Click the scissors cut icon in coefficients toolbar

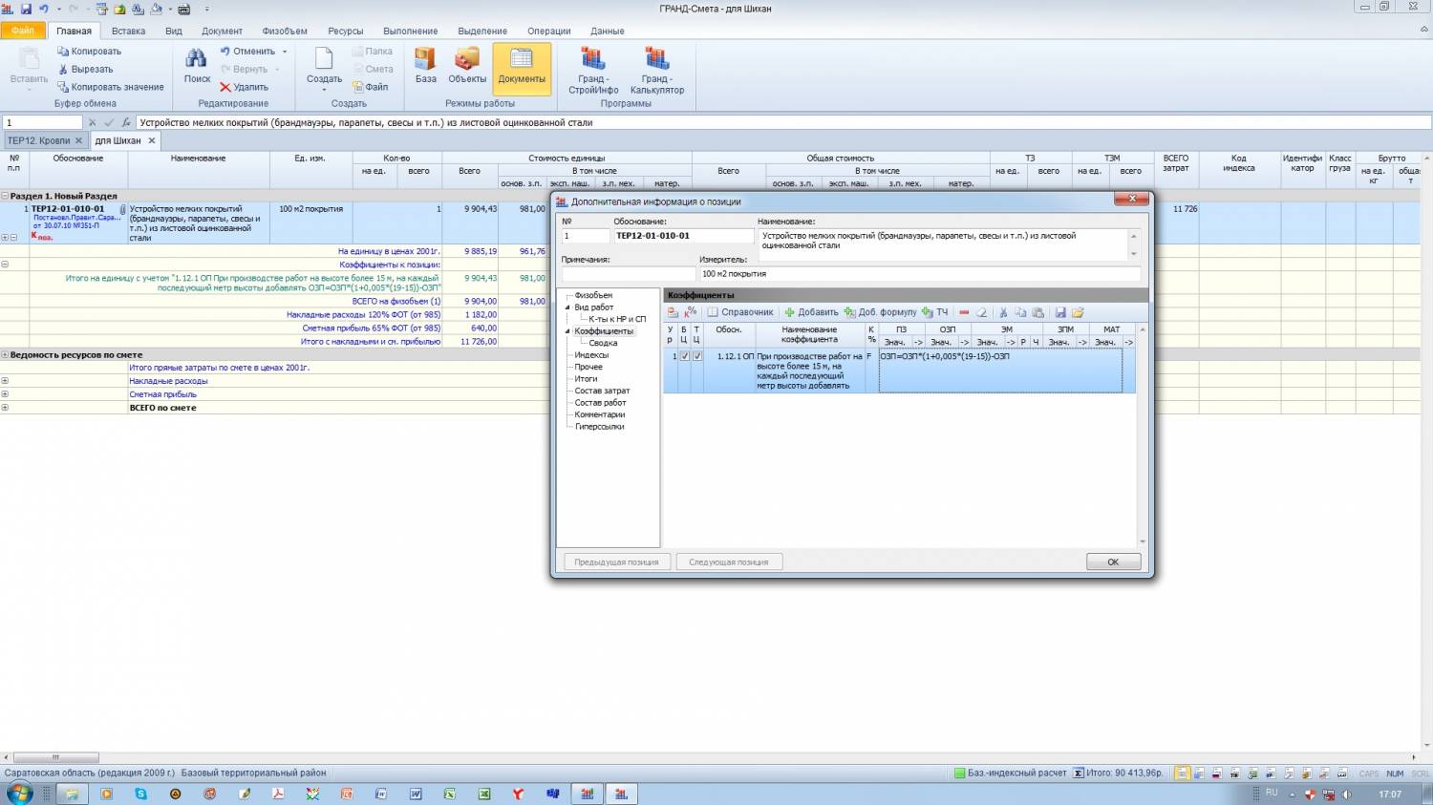click(1003, 312)
